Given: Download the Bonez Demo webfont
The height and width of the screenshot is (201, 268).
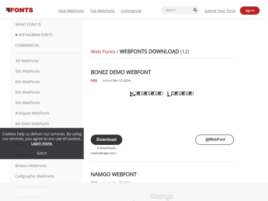Looking at the screenshot, I should coord(106,139).
